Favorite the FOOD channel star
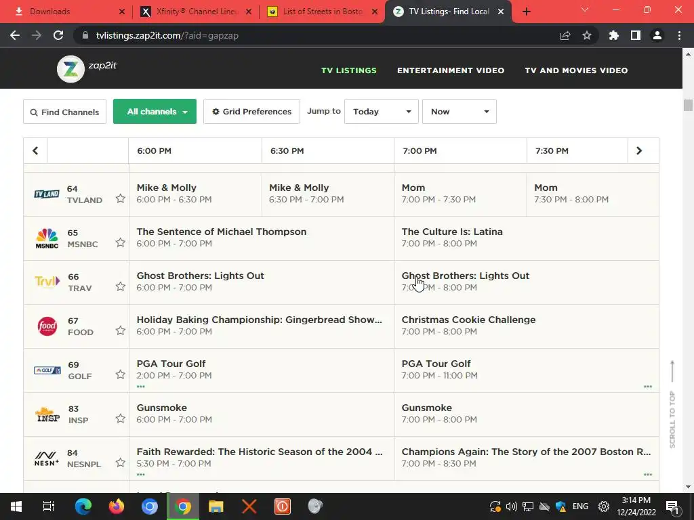The width and height of the screenshot is (694, 520). click(x=121, y=330)
